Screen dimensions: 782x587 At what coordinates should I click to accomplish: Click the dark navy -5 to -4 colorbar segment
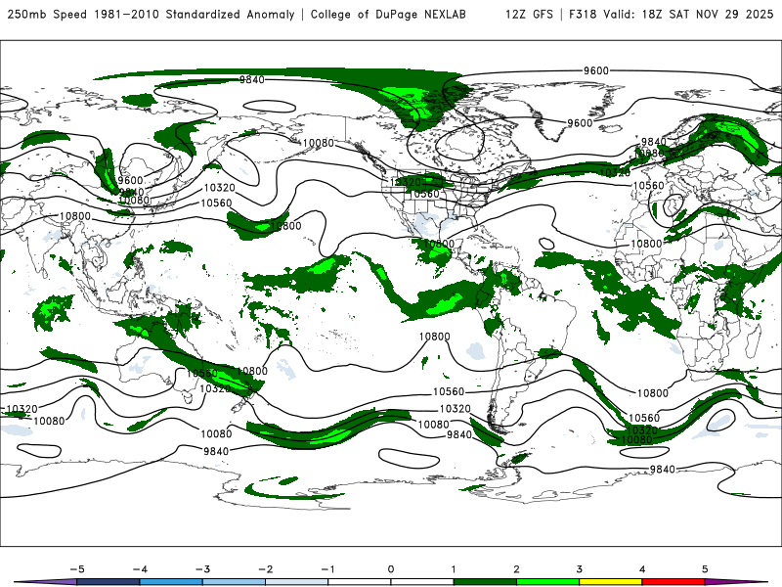tap(109, 582)
